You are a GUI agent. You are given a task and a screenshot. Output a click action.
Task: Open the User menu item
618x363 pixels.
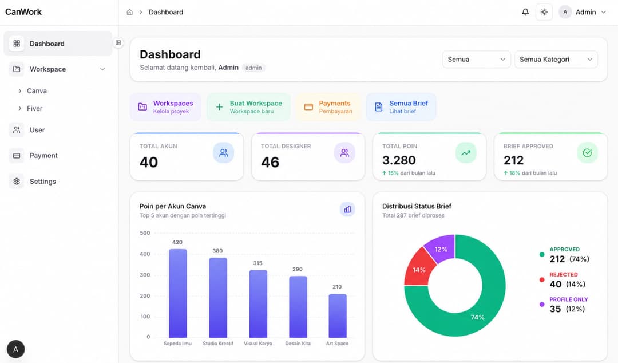[x=58, y=130]
